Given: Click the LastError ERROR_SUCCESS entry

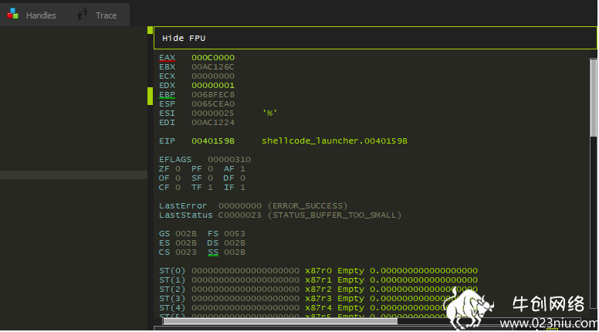Looking at the screenshot, I should (x=253, y=206).
